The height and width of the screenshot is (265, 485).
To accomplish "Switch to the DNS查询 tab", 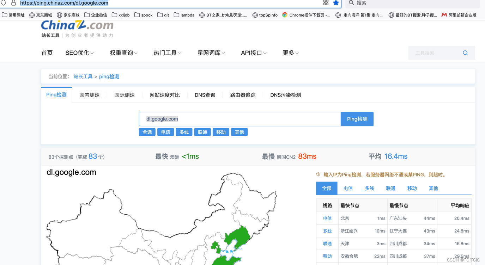I will pyautogui.click(x=205, y=95).
